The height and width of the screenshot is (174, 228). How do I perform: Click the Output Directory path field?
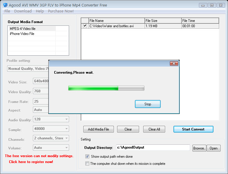pyautogui.click(x=153, y=147)
